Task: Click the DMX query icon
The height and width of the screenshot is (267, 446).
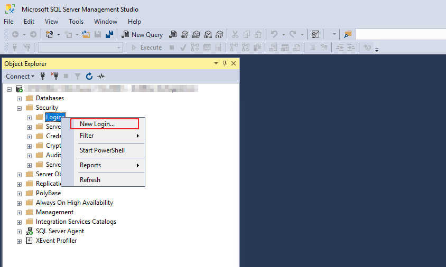Action: point(196,35)
